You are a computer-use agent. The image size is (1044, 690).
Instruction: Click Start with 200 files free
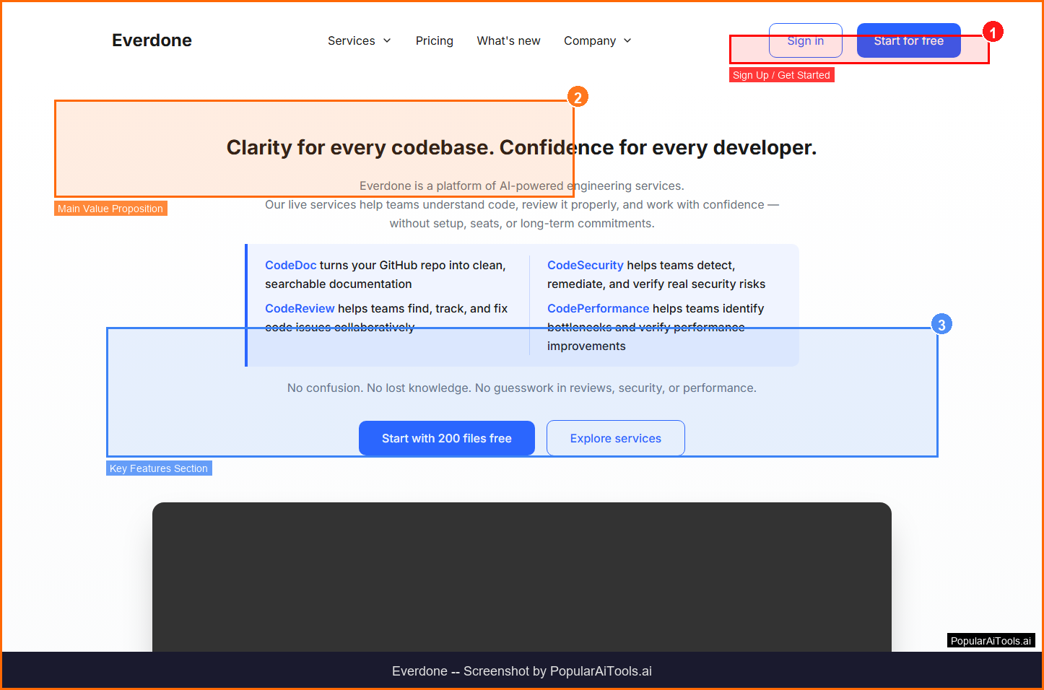point(446,438)
